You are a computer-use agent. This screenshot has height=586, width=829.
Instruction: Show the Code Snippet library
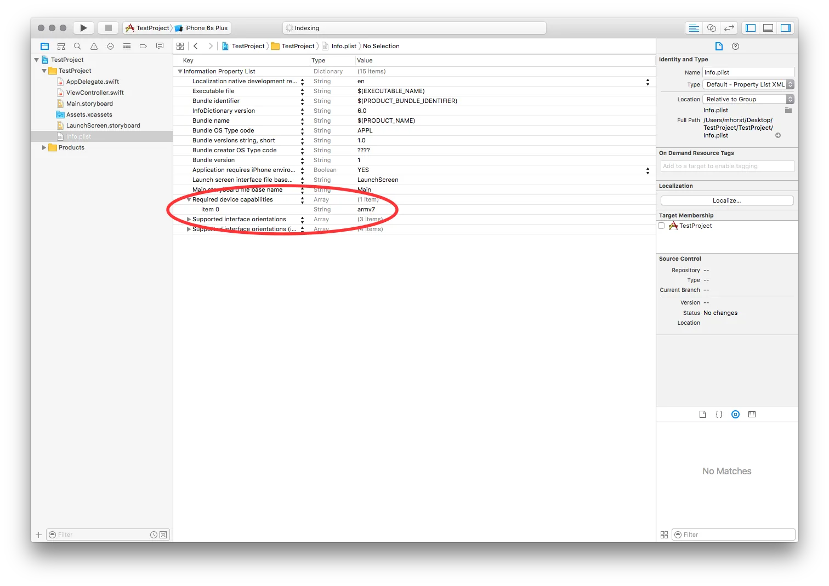click(x=719, y=415)
